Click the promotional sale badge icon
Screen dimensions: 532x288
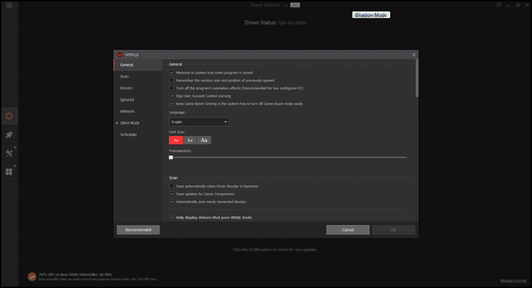tap(32, 277)
